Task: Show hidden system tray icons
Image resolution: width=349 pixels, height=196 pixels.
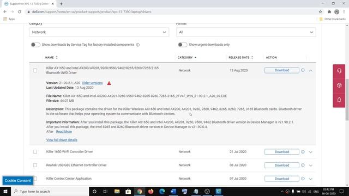Action: coord(282,191)
